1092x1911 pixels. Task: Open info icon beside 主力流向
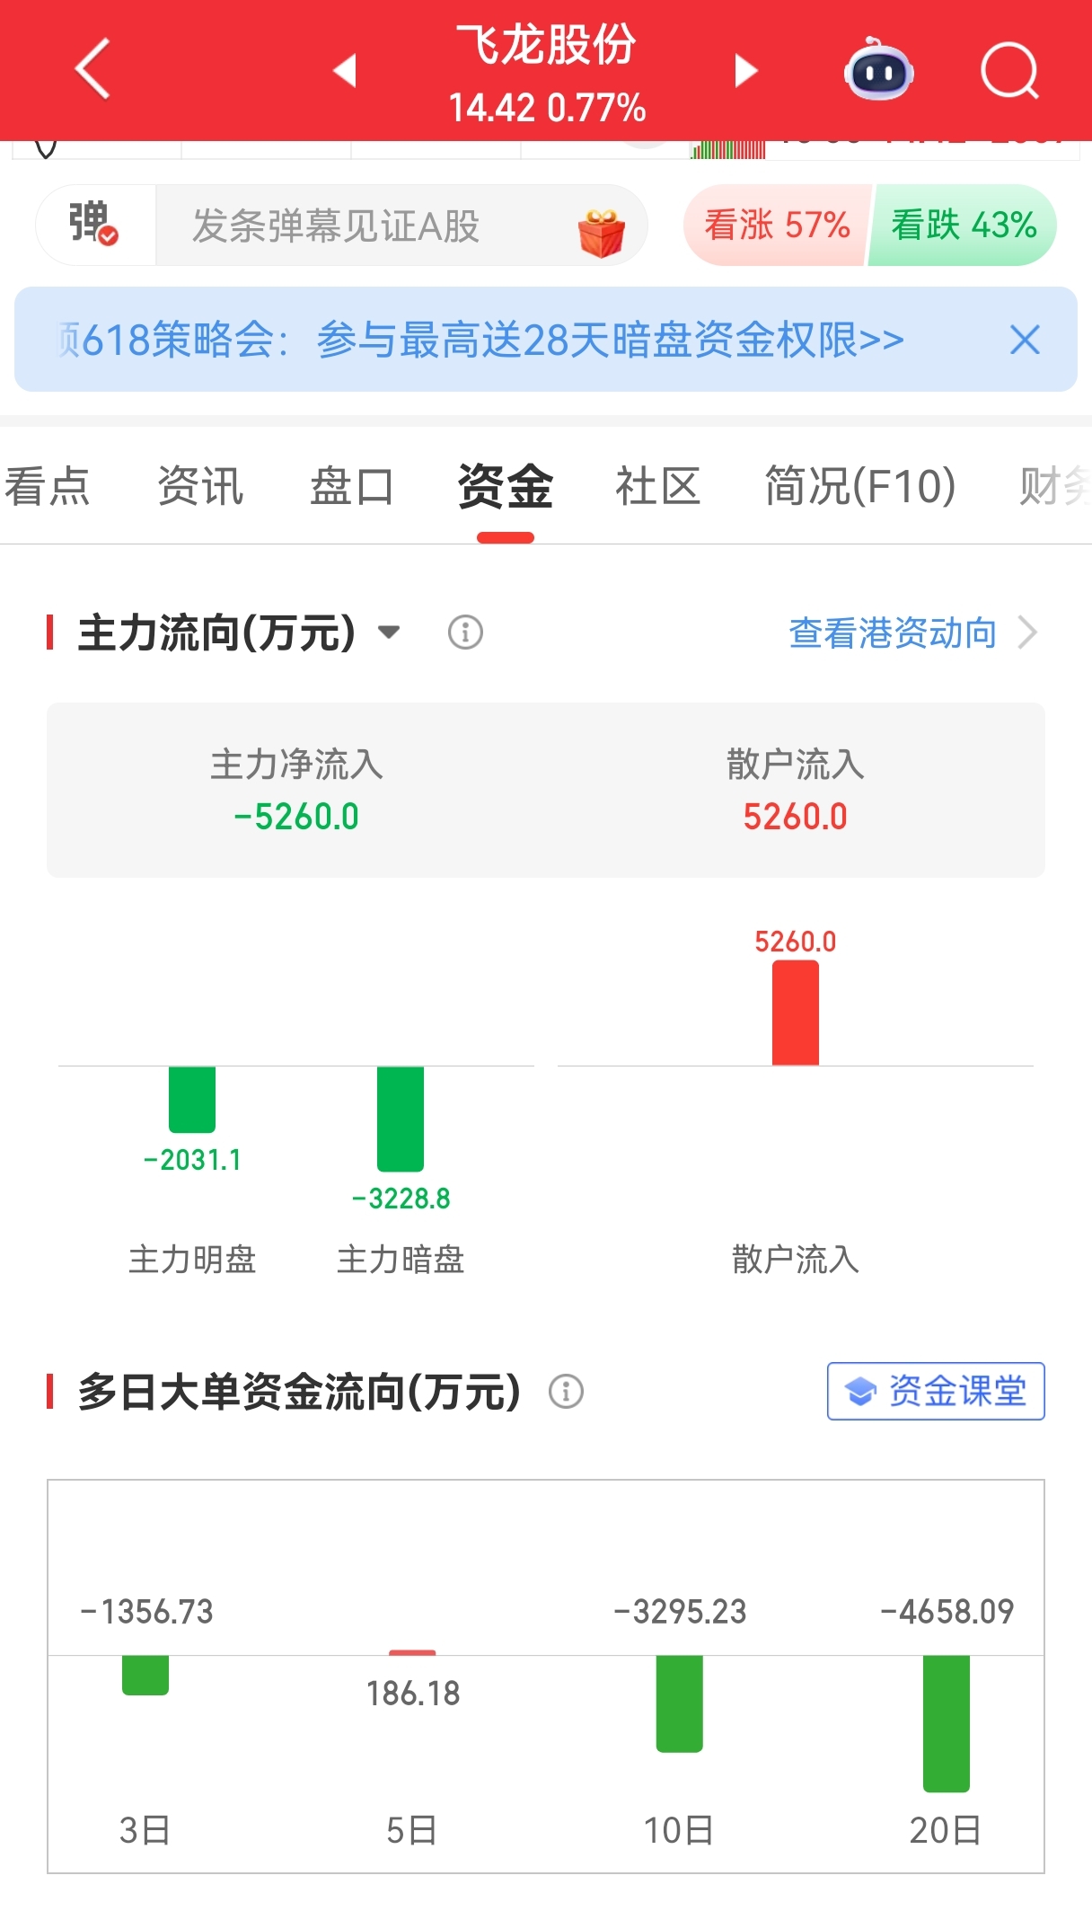pyautogui.click(x=465, y=633)
